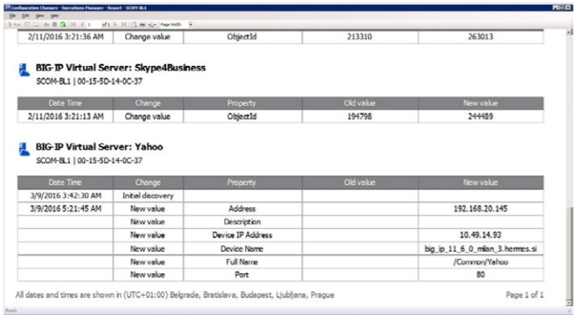Open the Help menu

pos(54,16)
